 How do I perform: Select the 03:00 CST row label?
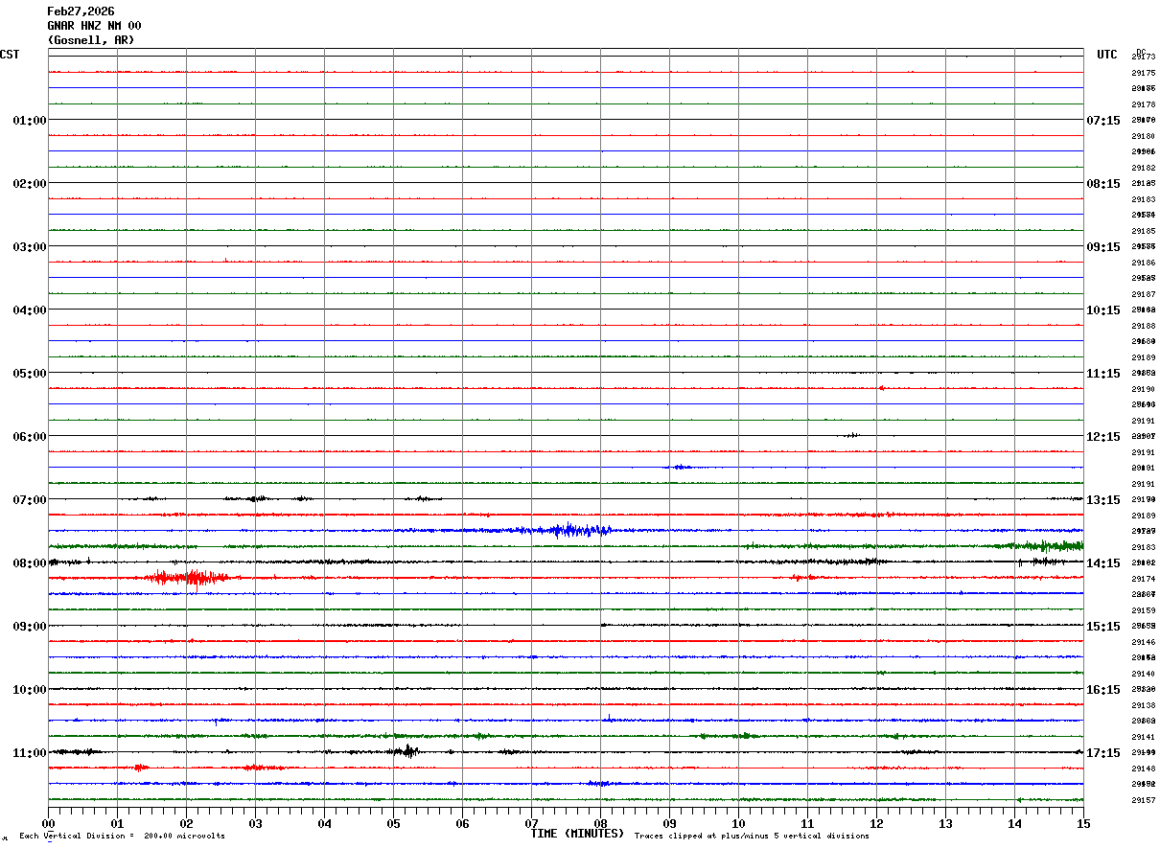pos(30,246)
